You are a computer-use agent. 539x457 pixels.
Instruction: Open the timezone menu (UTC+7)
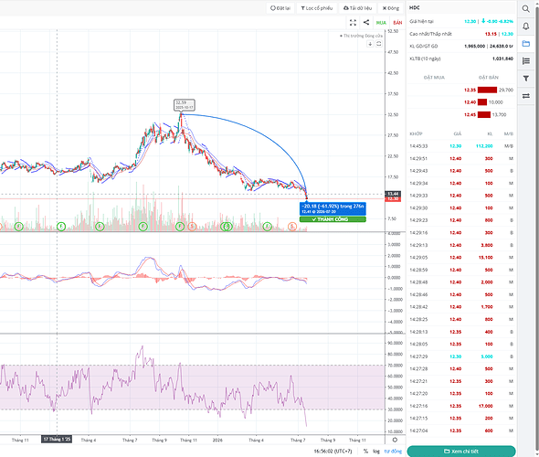click(333, 452)
